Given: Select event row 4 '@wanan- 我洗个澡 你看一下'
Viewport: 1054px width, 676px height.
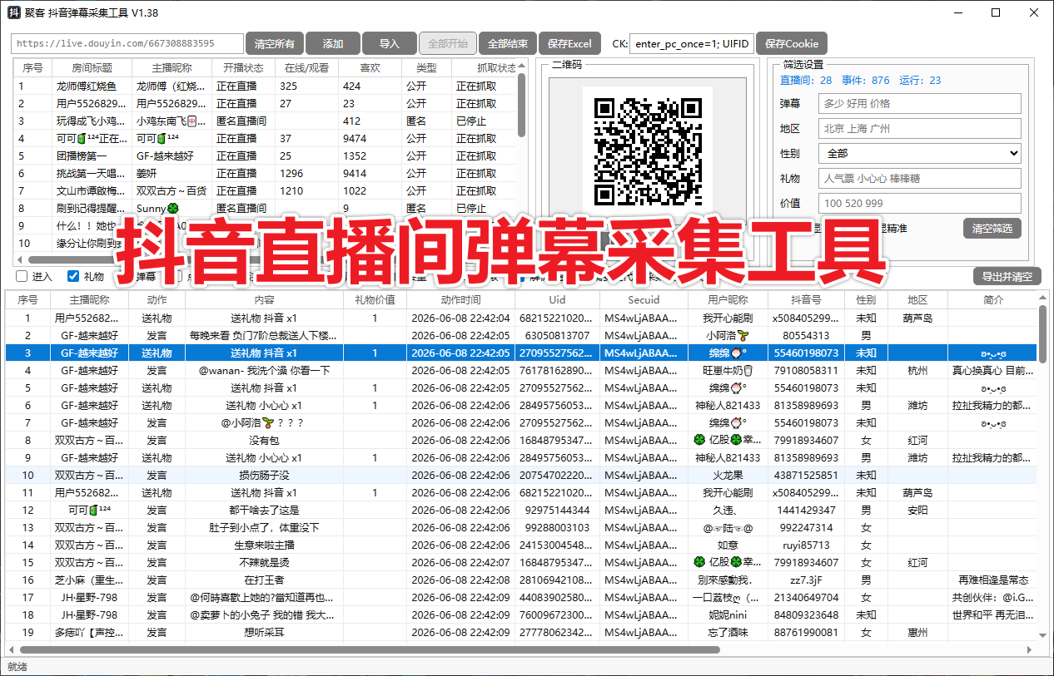Looking at the screenshot, I should tap(522, 370).
